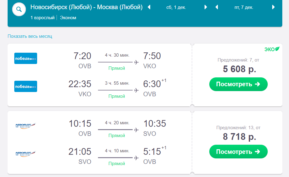Select departure date сб, 1 дек.

(176, 7)
